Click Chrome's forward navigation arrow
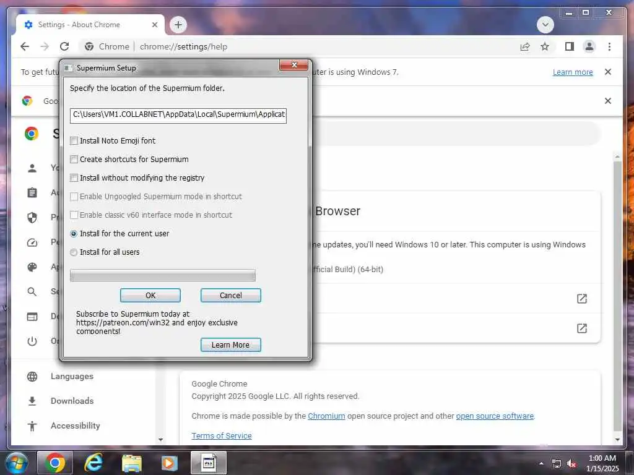The width and height of the screenshot is (634, 475). click(x=45, y=46)
